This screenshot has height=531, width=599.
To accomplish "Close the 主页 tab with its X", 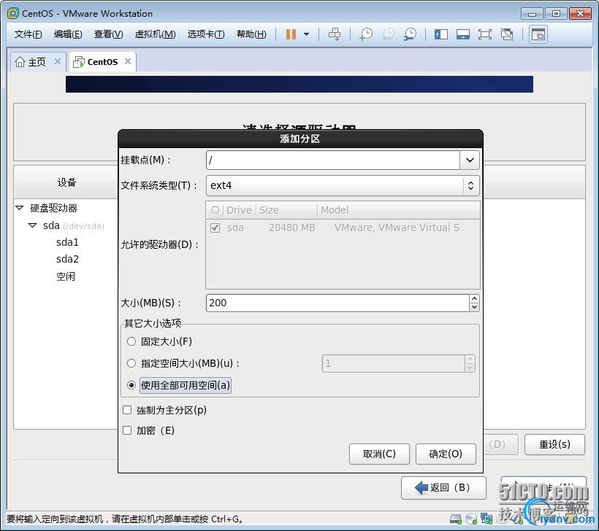I will (58, 61).
